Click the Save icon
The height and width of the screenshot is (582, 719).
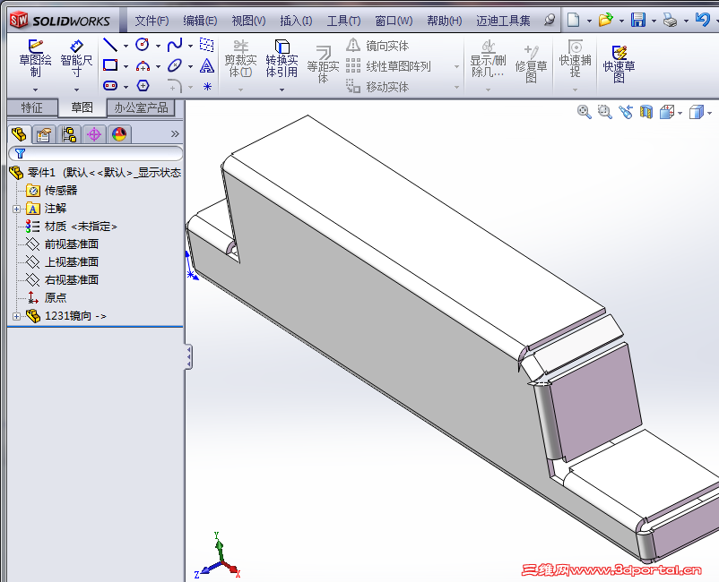(x=637, y=20)
